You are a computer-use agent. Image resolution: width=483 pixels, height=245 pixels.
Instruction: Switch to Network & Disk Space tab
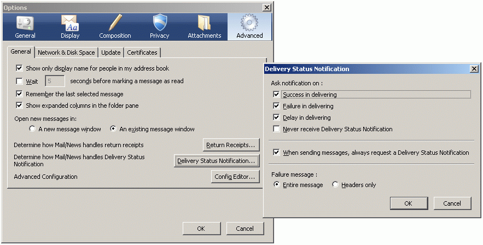[x=66, y=52]
